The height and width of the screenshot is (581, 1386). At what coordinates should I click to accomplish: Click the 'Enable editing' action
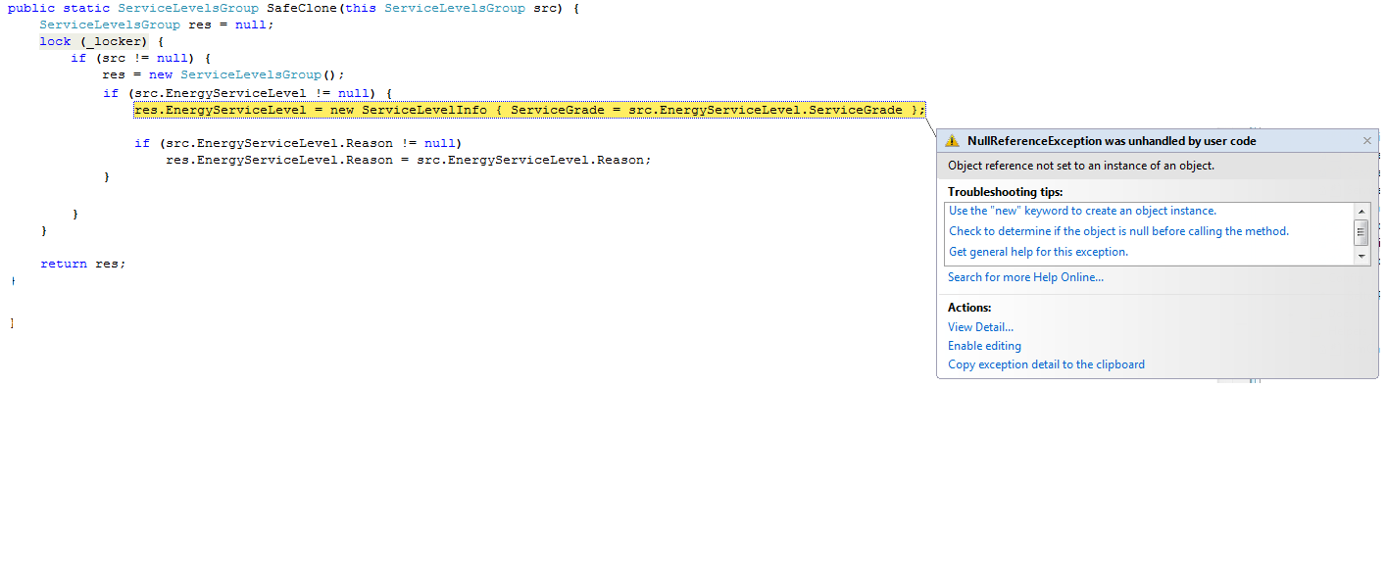[x=984, y=346]
